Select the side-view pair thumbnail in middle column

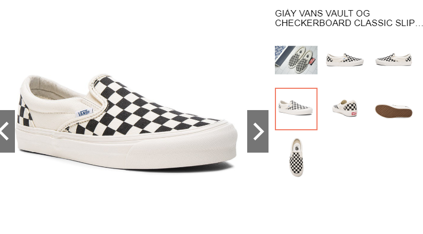[x=345, y=60]
